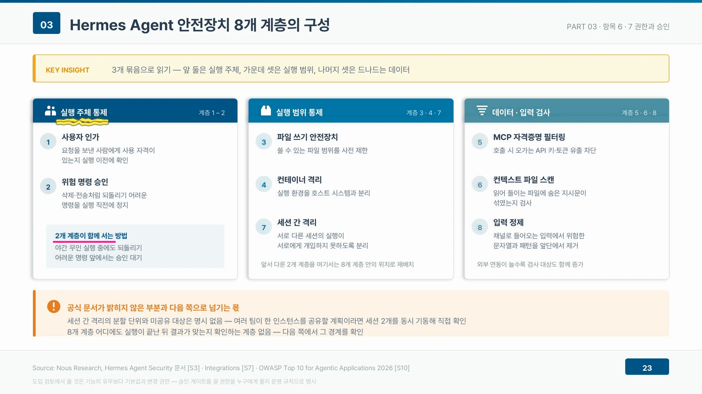702x394 pixels.
Task: Click the 2개 계층이 함께 서는 방법 callout title
Action: [91, 236]
